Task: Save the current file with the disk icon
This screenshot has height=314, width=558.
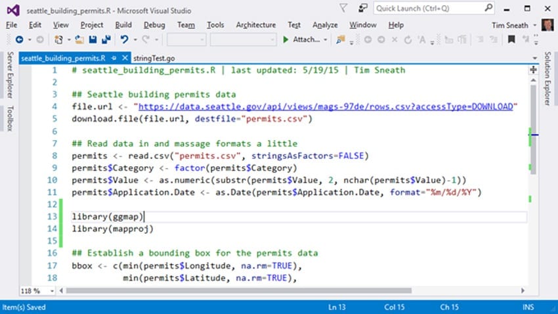Action: pyautogui.click(x=93, y=39)
